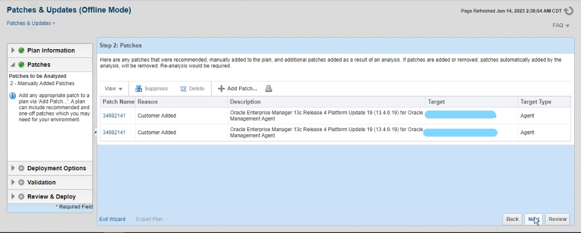Expand the Review & Deploy step
Viewport: 581px width, 233px height.
(x=13, y=197)
